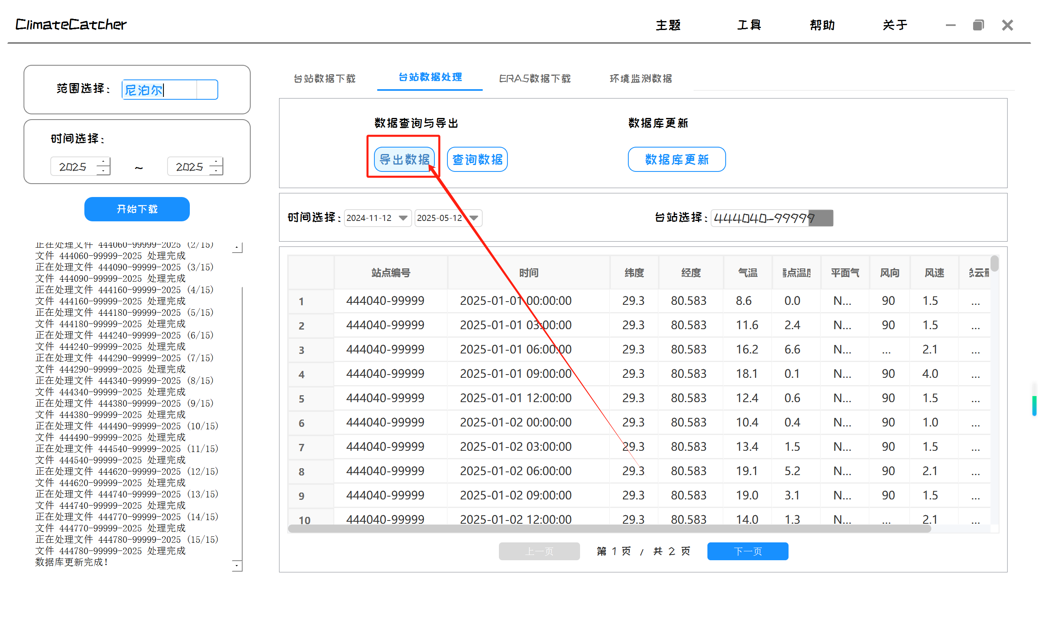Open the ERA5数据下载 tab
The height and width of the screenshot is (619, 1038).
coord(534,78)
